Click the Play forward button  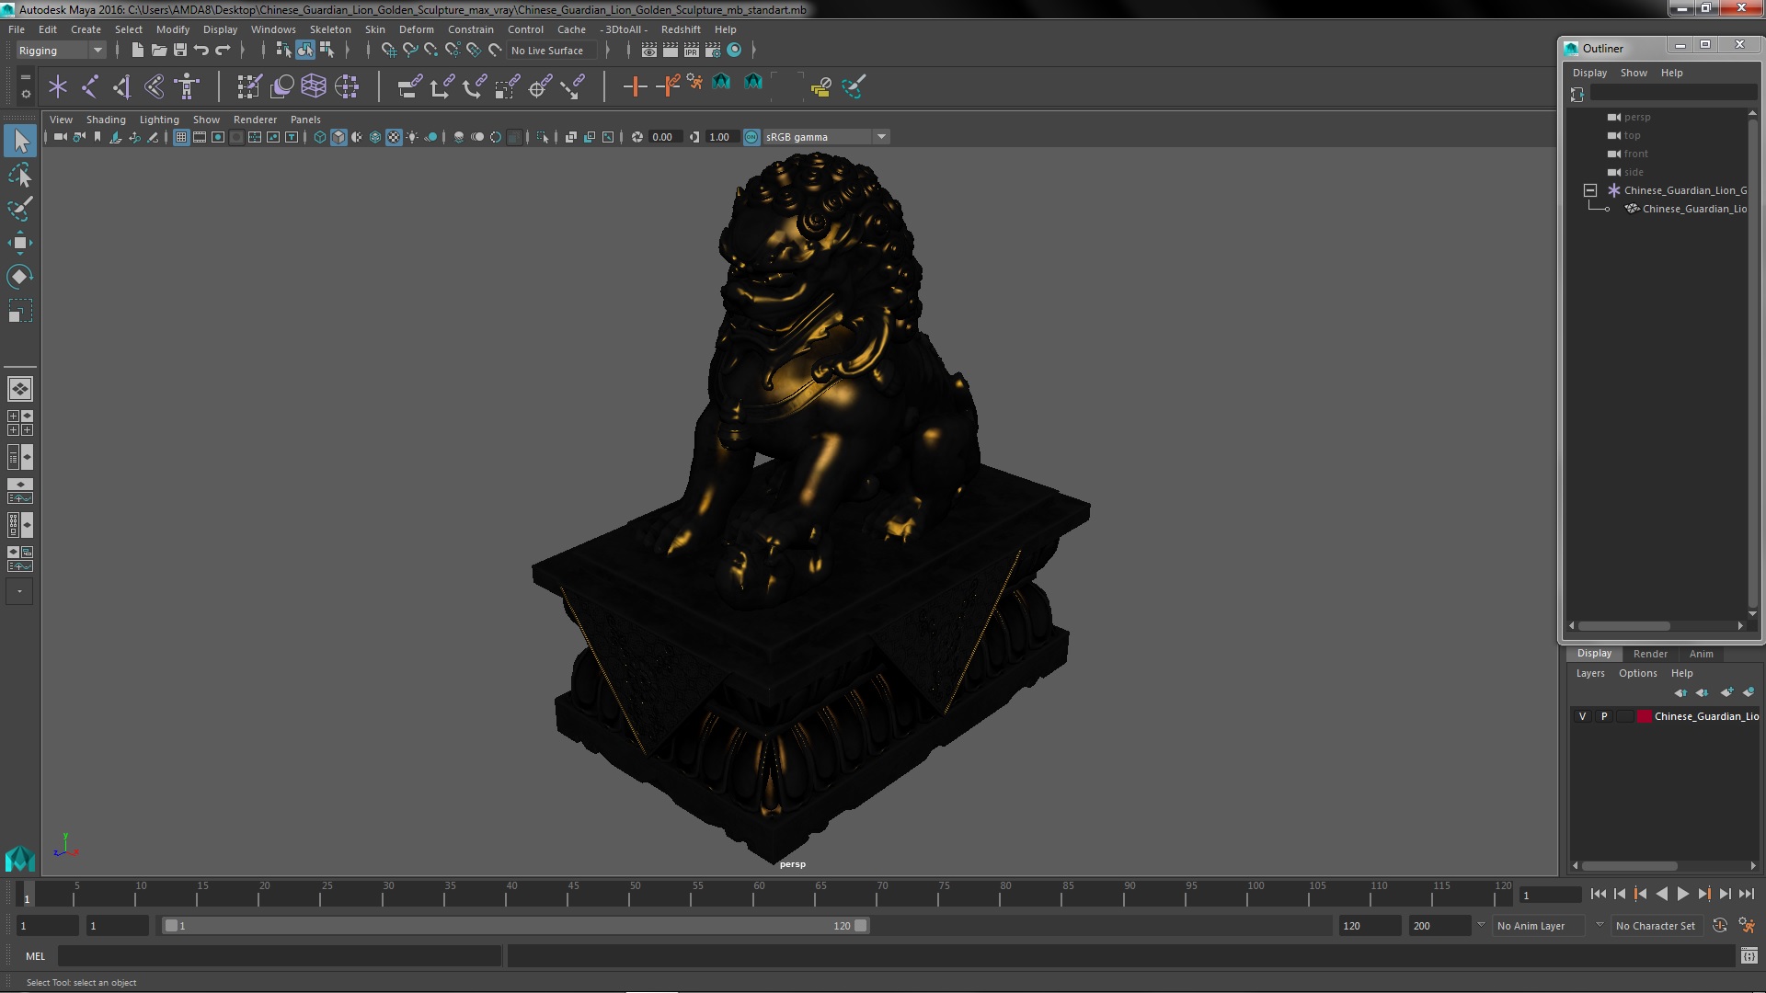tap(1682, 894)
